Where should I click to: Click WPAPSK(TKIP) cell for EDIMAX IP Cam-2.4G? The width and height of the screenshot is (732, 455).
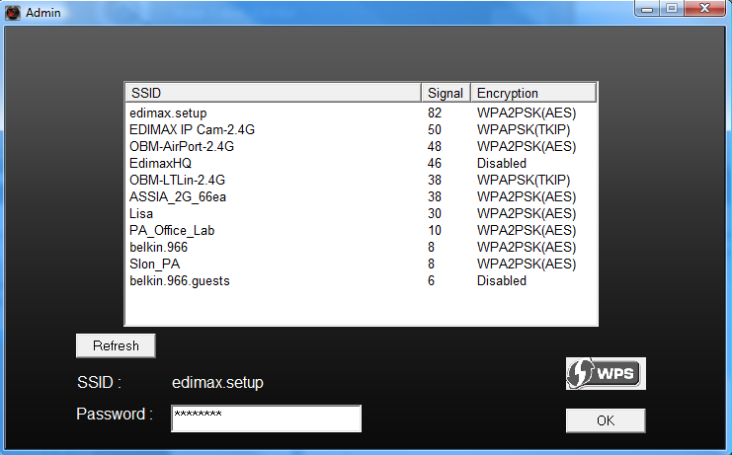(x=524, y=129)
